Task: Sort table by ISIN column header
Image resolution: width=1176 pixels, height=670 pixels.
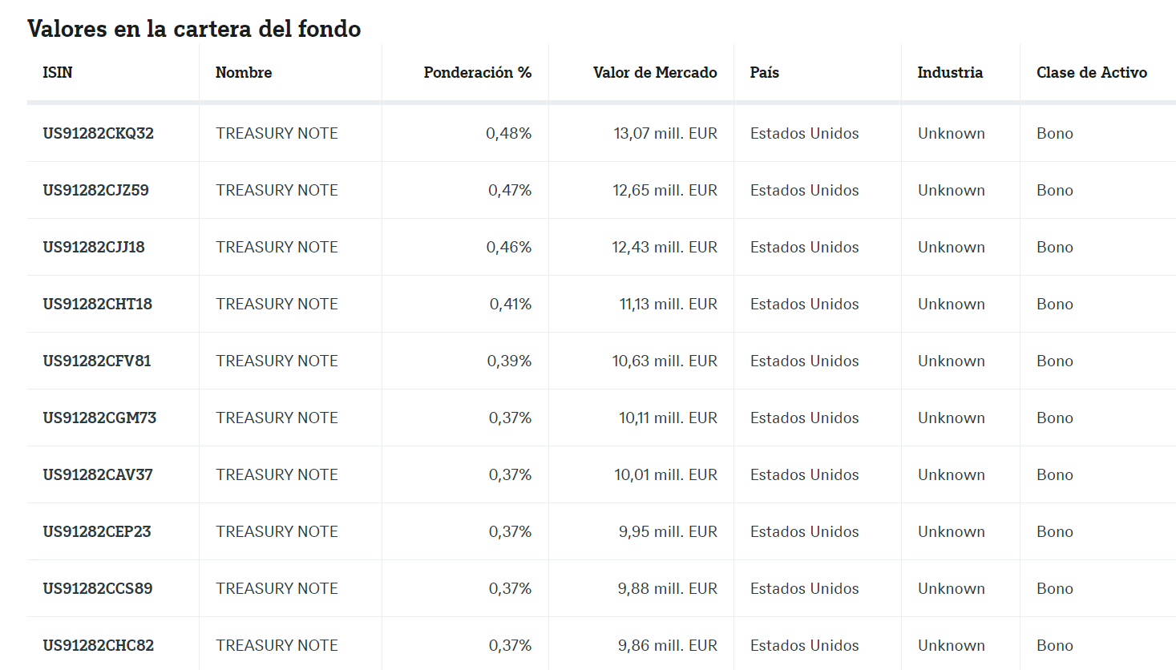Action: (58, 72)
